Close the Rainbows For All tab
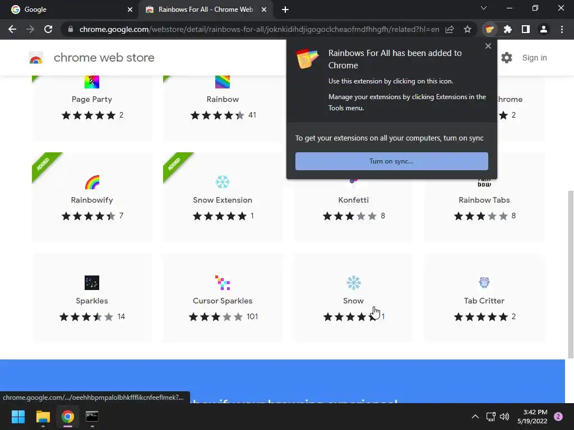 click(263, 10)
